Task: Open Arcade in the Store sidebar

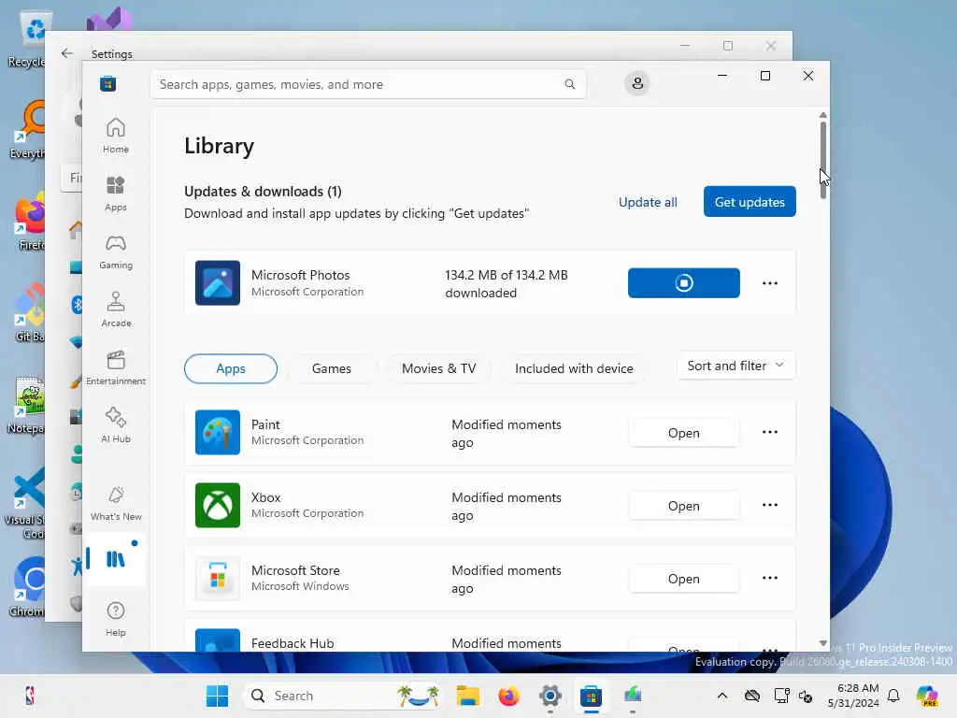Action: pyautogui.click(x=115, y=309)
